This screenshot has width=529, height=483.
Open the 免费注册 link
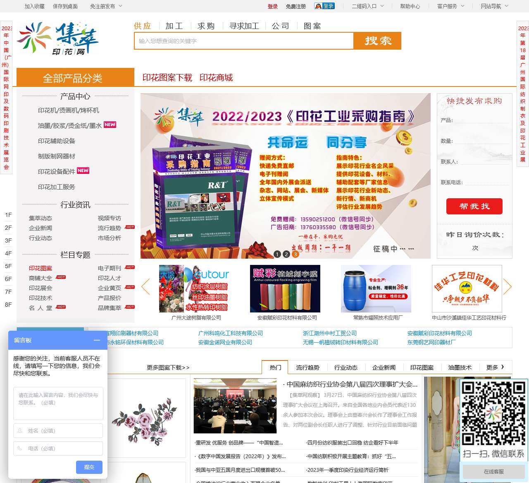click(296, 6)
